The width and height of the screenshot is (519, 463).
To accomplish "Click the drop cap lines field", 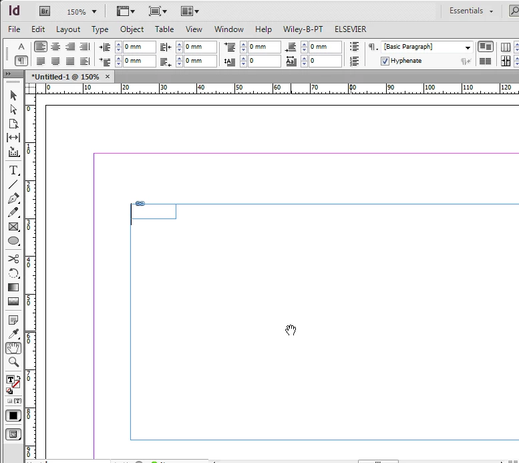I will 264,61.
